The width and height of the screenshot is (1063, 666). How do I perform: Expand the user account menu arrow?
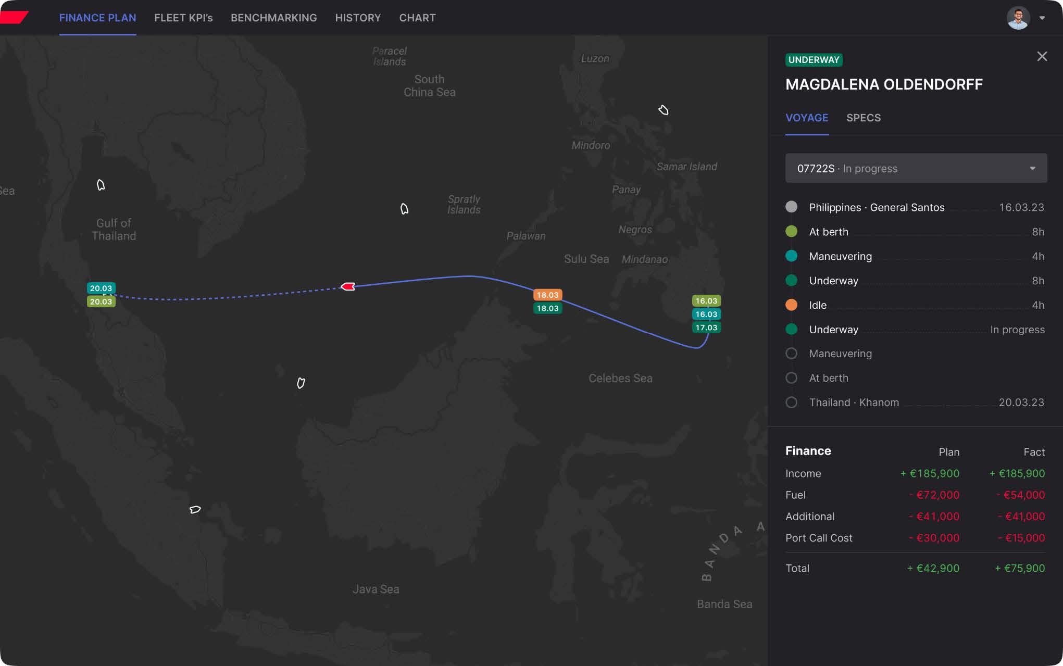click(1042, 18)
